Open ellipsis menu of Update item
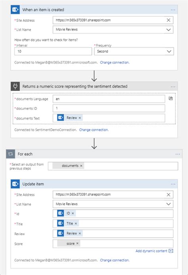 pos(173,184)
